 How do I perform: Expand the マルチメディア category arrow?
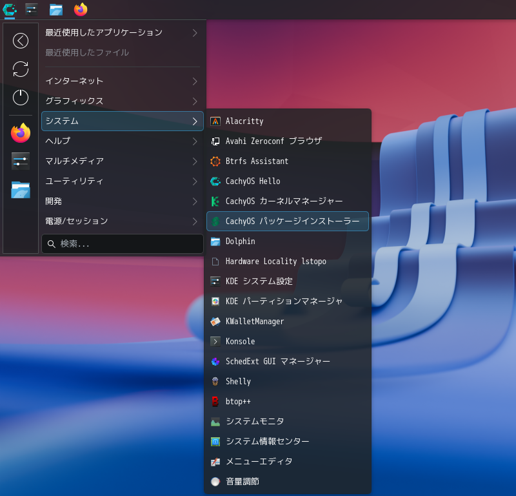click(195, 161)
